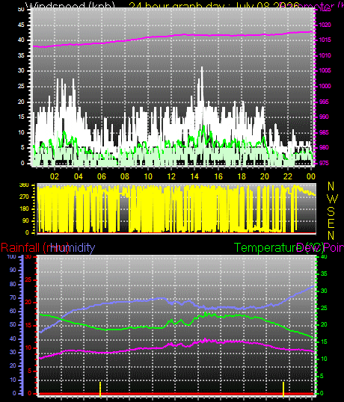Click the Humidity legend title
344x402 pixels.
click(x=73, y=247)
